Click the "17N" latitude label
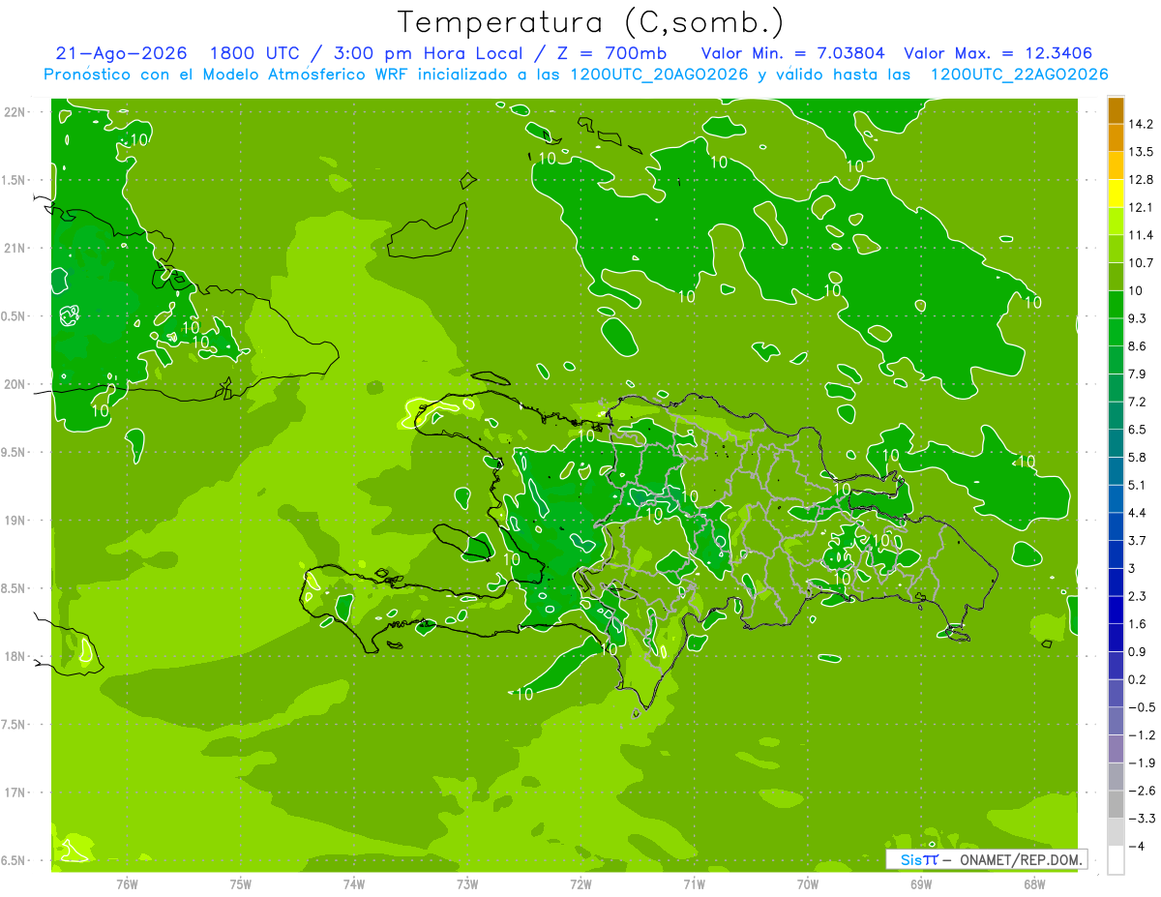The image size is (1161, 897). (15, 792)
